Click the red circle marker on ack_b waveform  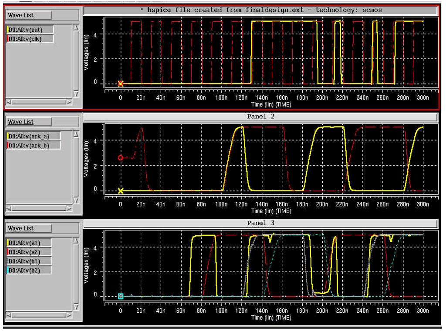click(x=121, y=157)
